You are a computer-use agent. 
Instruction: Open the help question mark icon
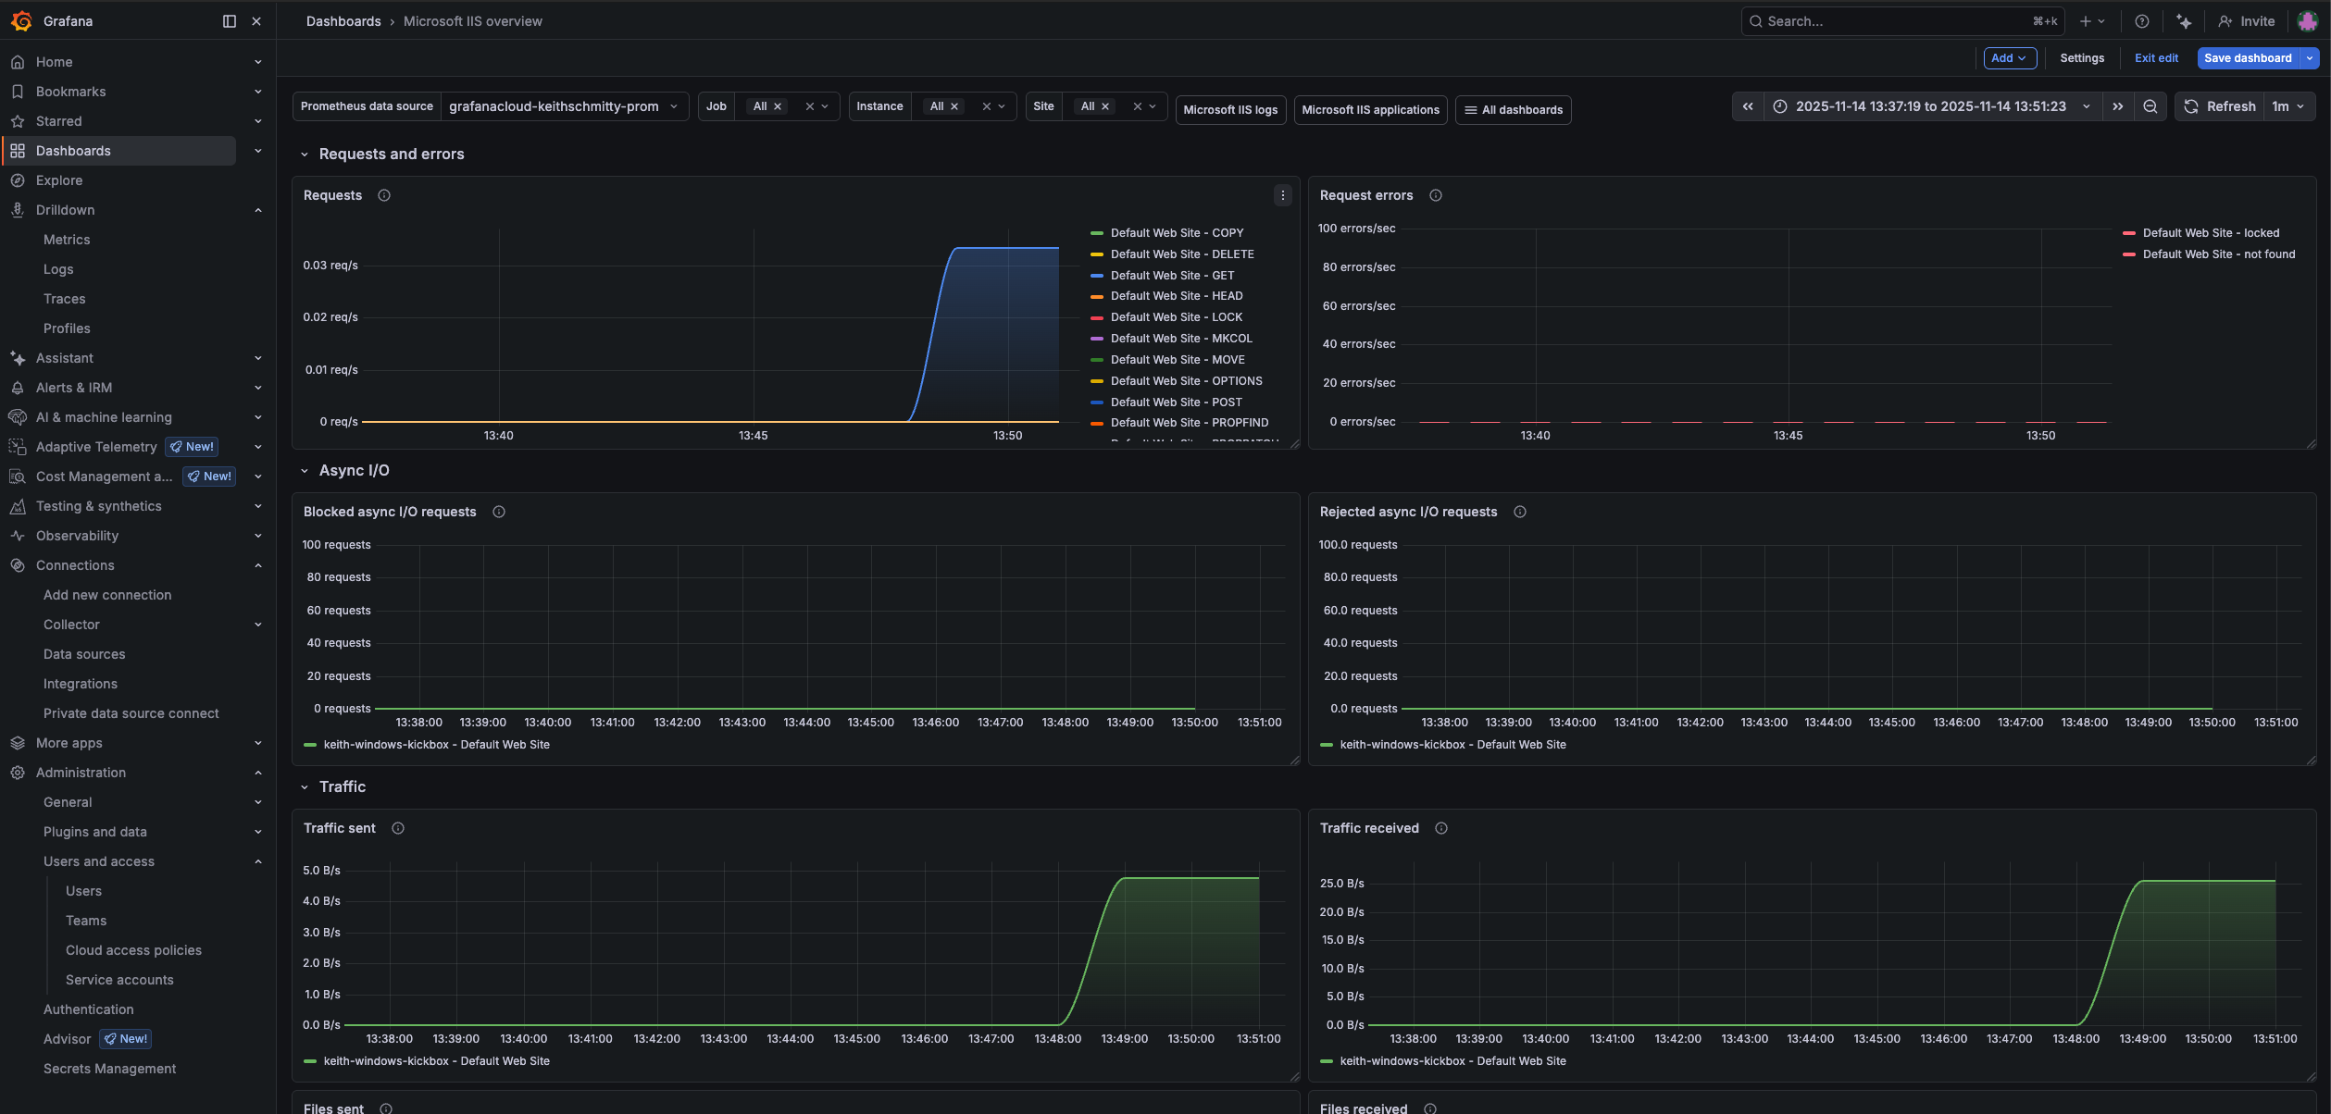tap(2141, 21)
